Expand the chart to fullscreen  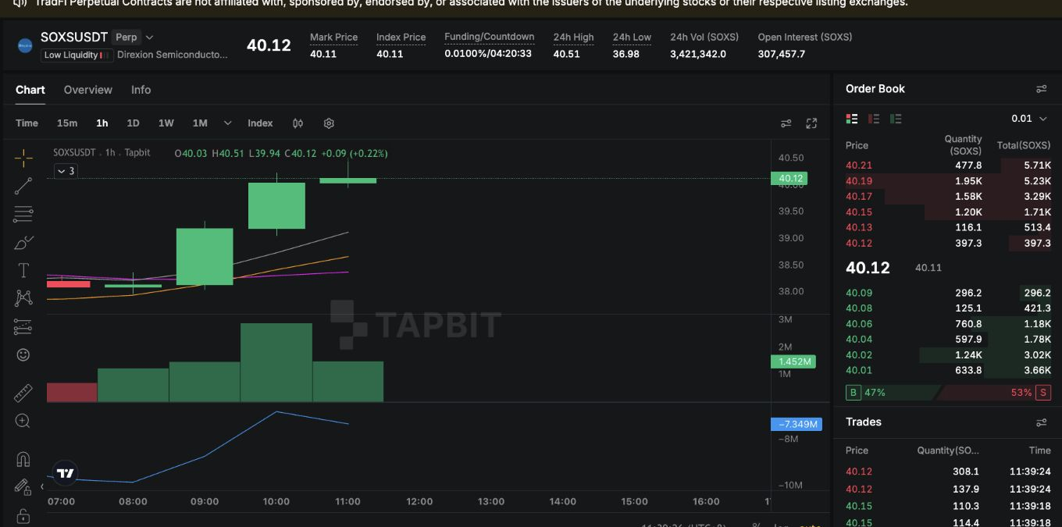point(811,123)
